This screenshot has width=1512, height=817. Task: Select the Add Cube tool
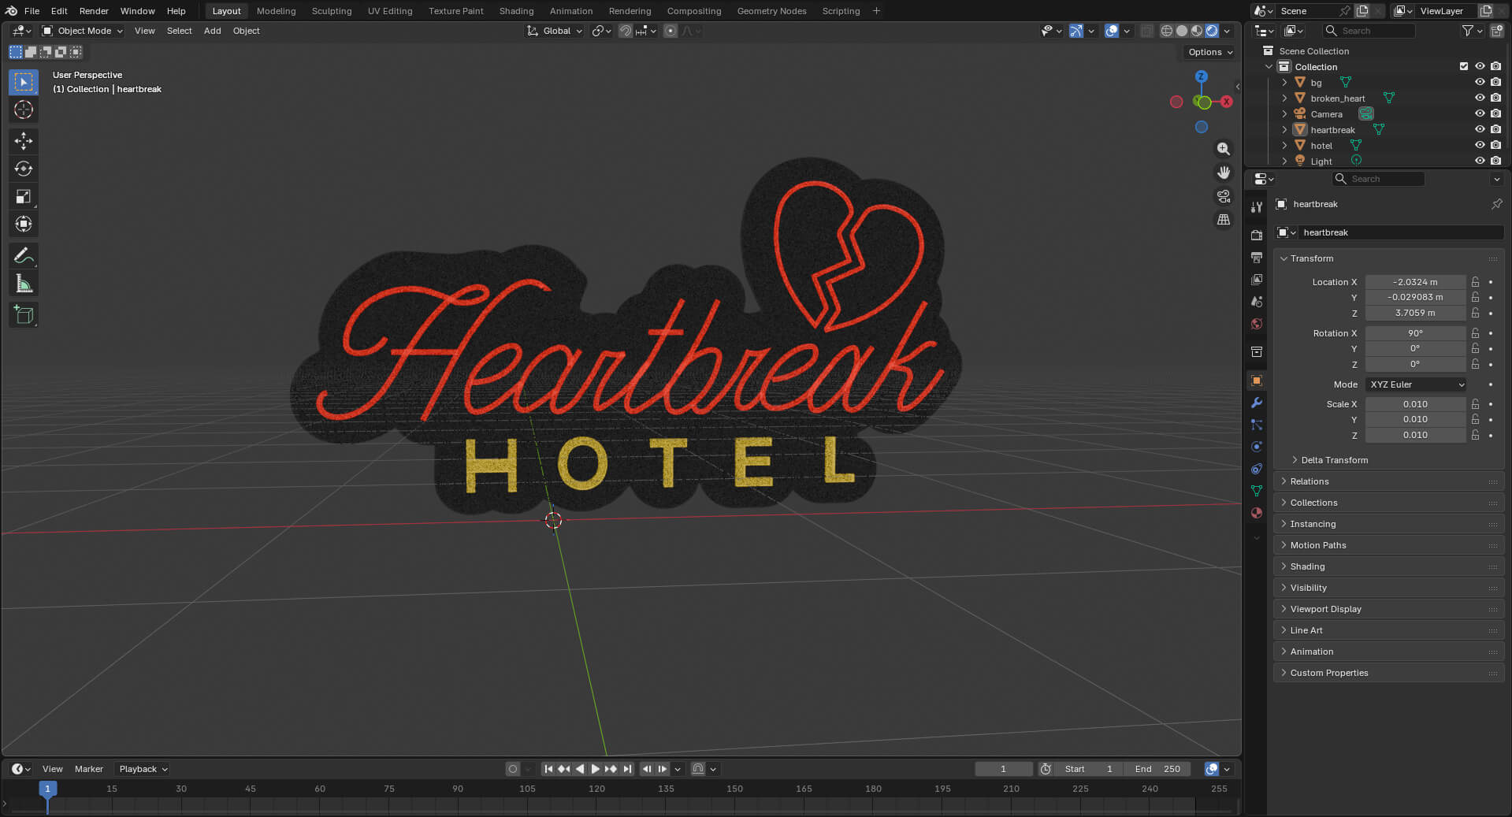pyautogui.click(x=24, y=315)
